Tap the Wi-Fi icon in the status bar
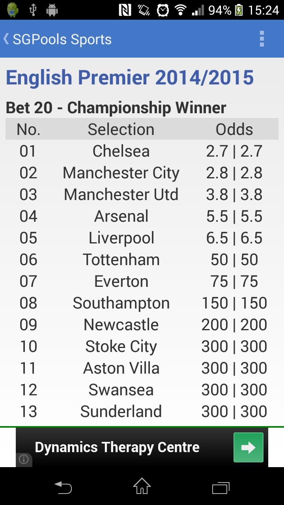Screen dimensions: 284x505 tap(181, 10)
